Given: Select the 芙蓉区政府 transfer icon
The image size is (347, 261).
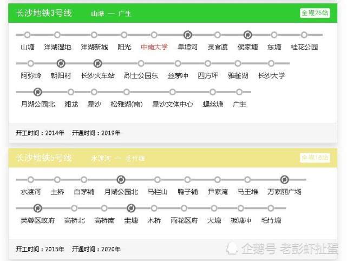Looking at the screenshot, I should point(37,208).
